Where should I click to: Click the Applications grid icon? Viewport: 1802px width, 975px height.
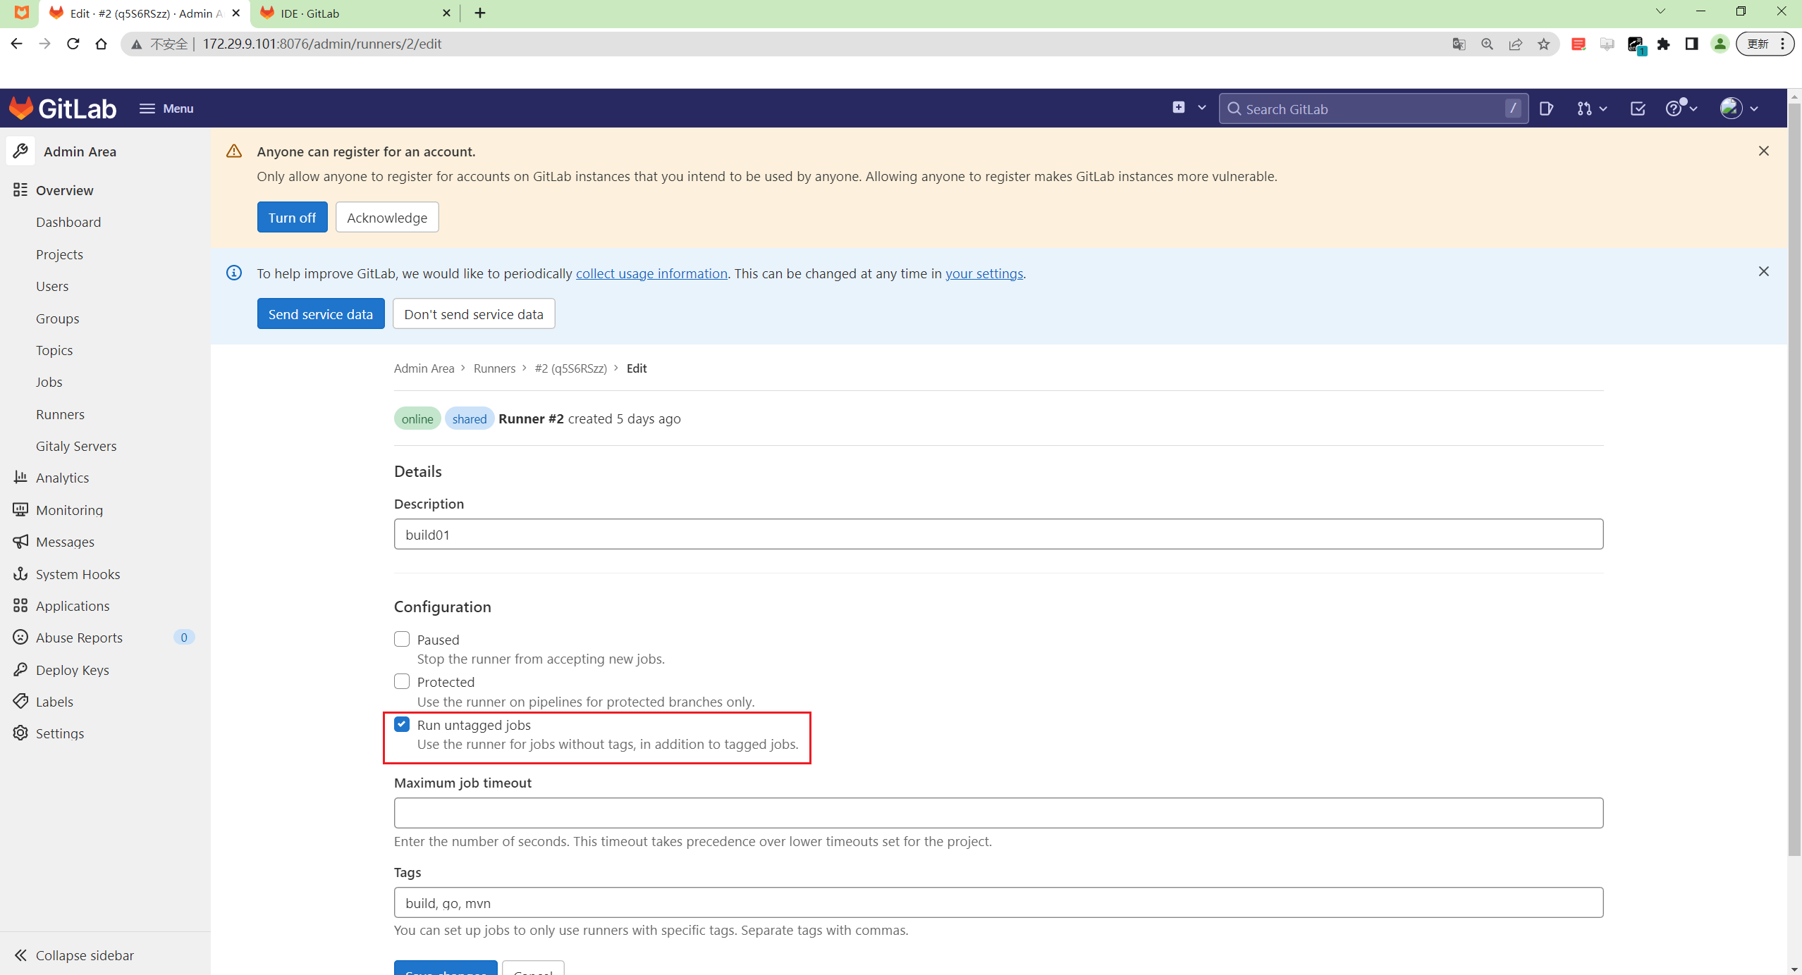(x=20, y=605)
